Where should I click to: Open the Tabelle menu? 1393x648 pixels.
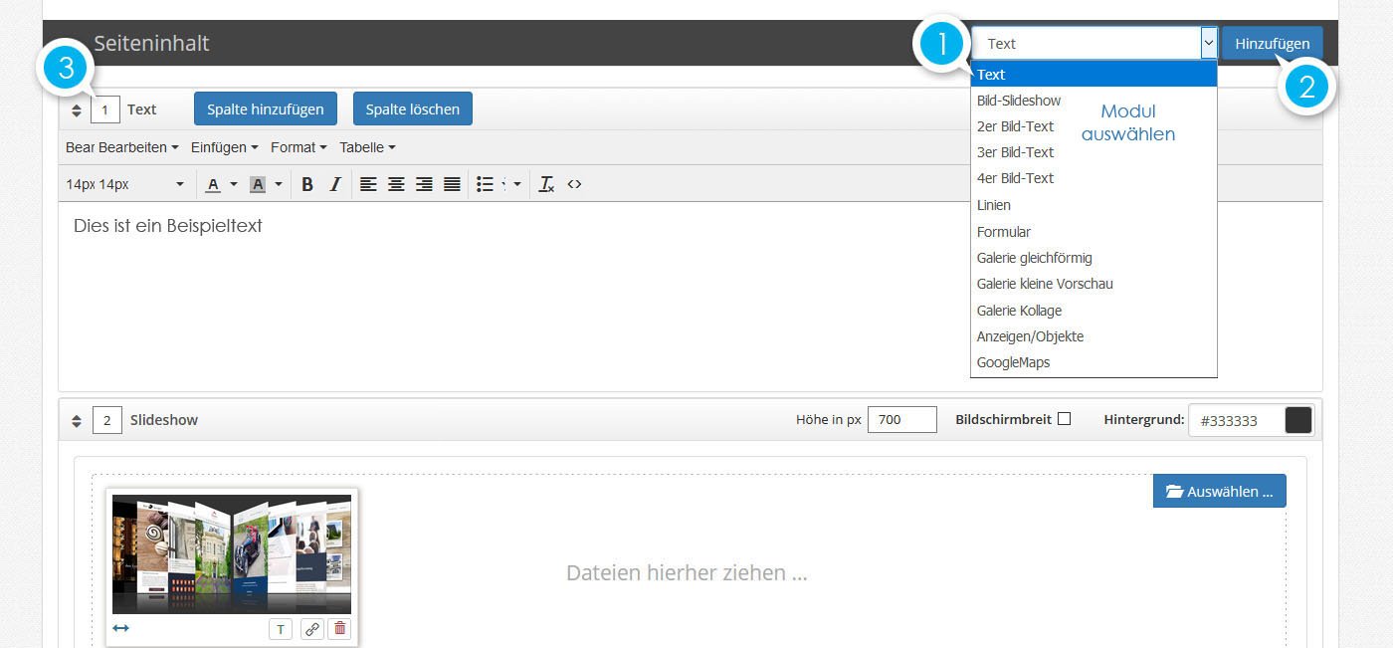tap(367, 147)
